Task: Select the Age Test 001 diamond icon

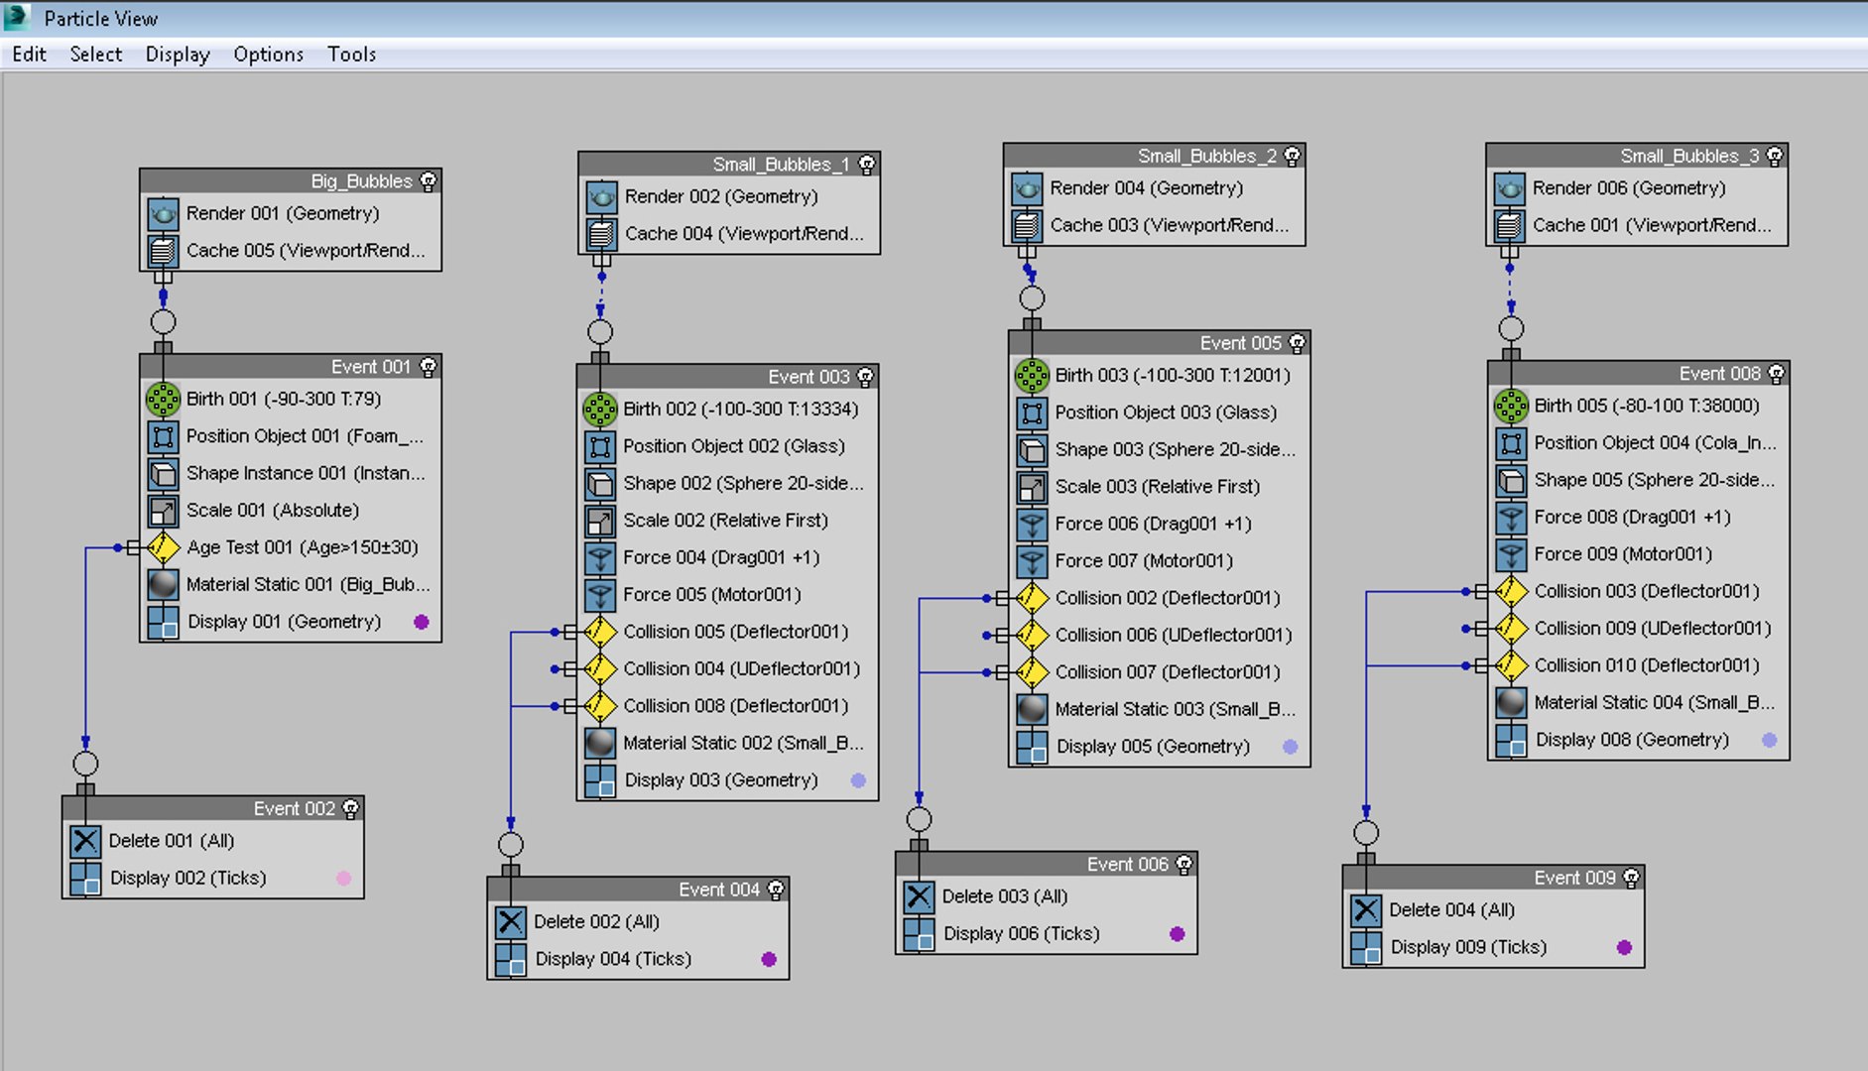Action: (163, 547)
